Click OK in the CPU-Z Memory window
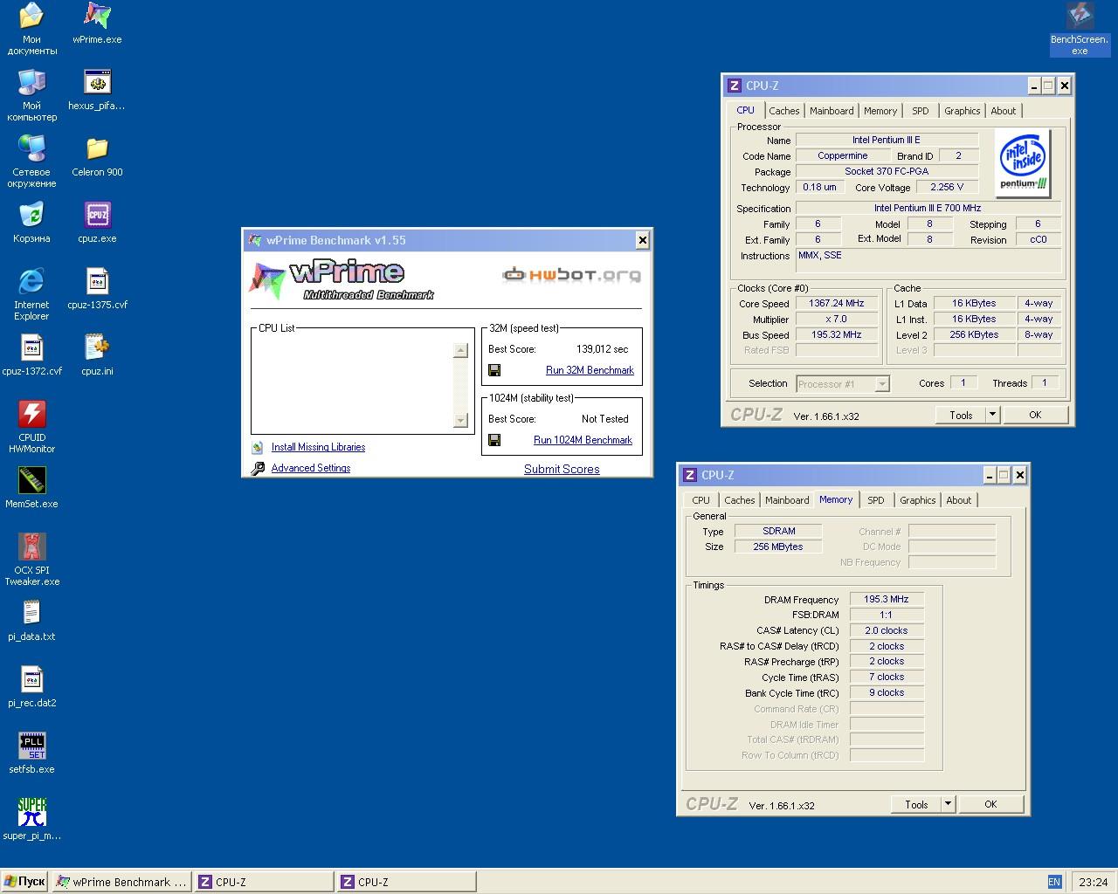 [x=990, y=804]
